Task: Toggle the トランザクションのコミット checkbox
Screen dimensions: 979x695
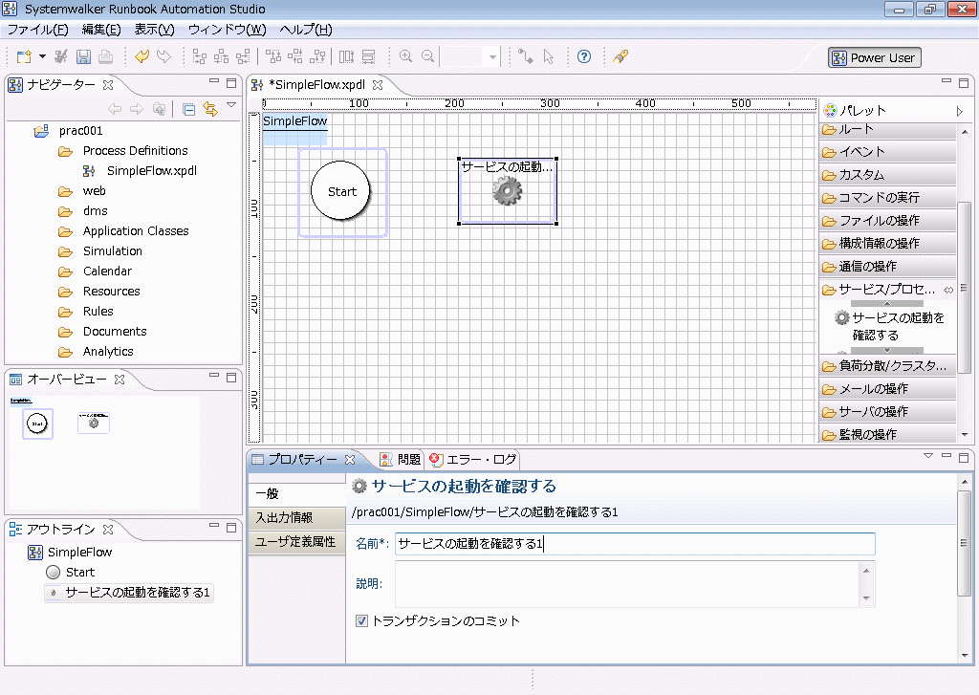Action: pyautogui.click(x=361, y=620)
